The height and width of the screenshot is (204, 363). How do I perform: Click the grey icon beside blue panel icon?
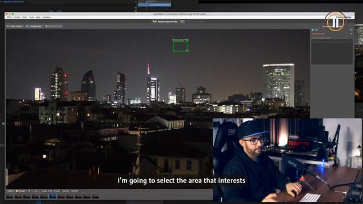coord(316,30)
